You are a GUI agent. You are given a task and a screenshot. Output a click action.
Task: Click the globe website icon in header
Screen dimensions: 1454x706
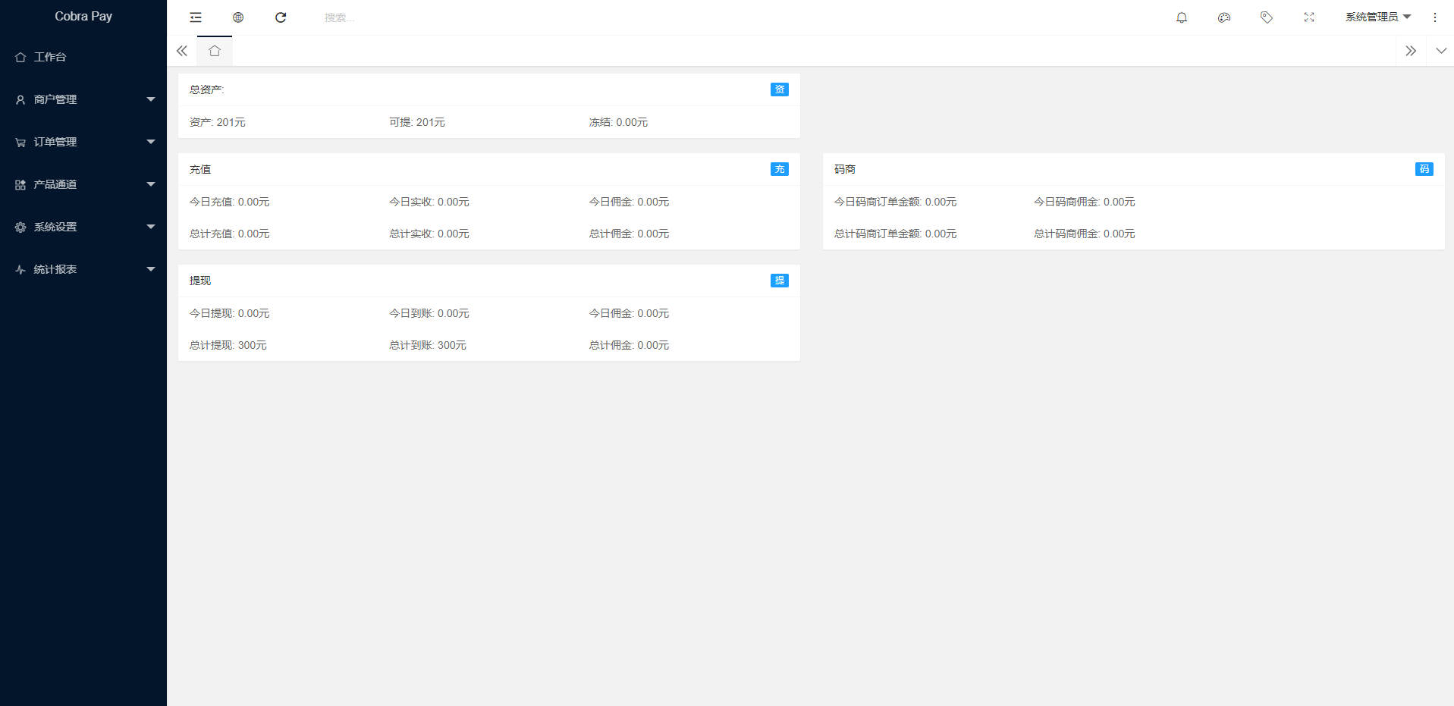(x=238, y=17)
